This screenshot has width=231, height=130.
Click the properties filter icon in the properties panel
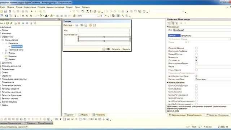point(176,23)
